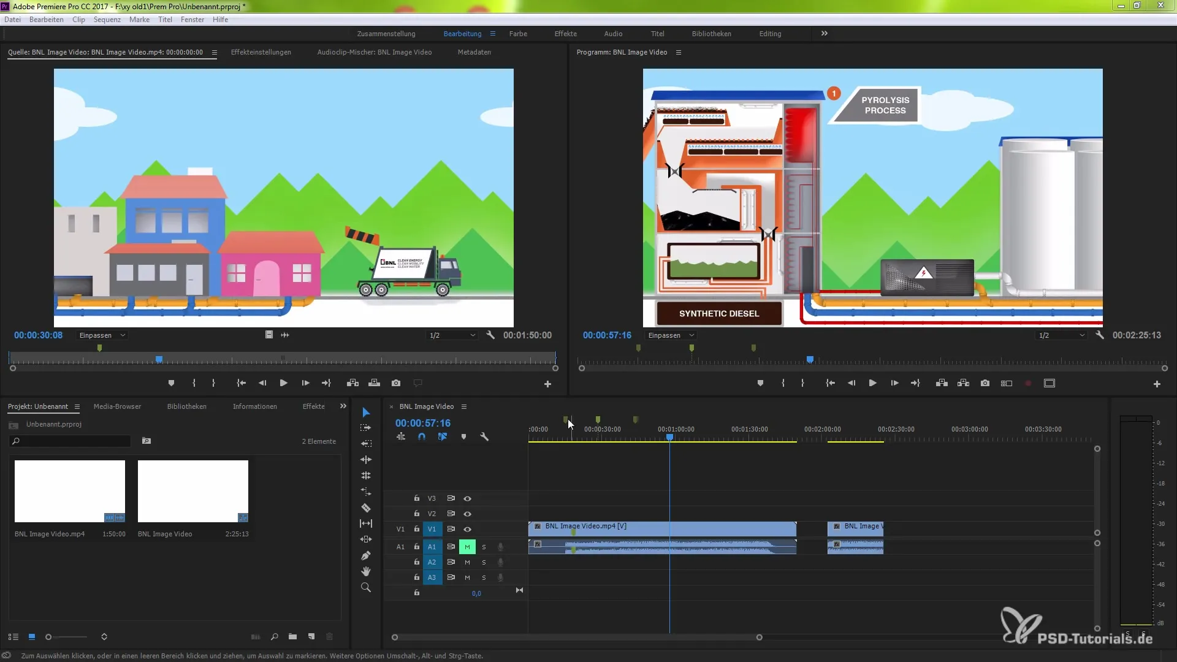Image resolution: width=1177 pixels, height=662 pixels.
Task: Open Datei menu
Action: coord(12,20)
